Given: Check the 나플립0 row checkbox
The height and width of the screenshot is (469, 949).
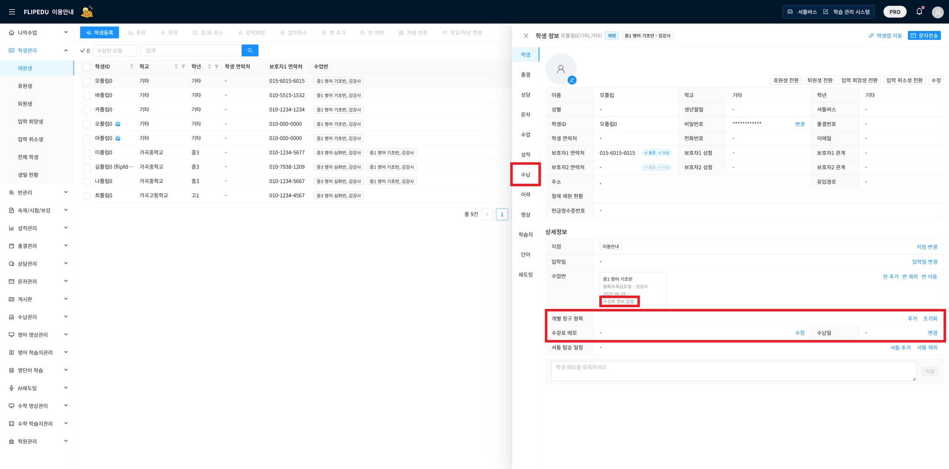Looking at the screenshot, I should click(87, 182).
